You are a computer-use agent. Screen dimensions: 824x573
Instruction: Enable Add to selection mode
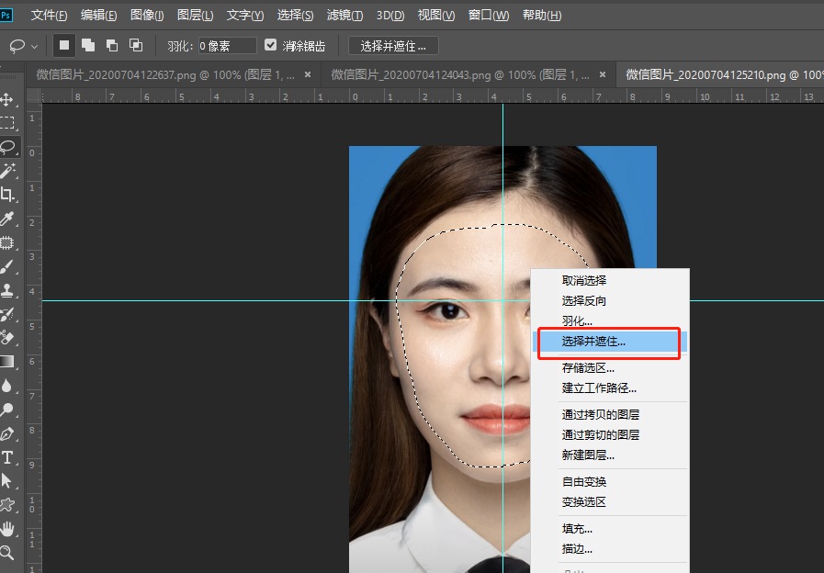click(x=88, y=45)
